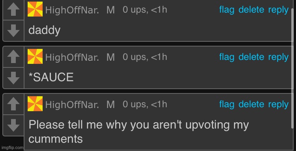Upvote the "Please tell me why" comment
Screen dimensions: 296x151
point(13,104)
